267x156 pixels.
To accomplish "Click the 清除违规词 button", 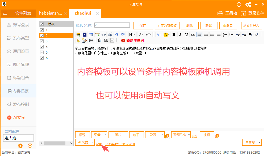I will click(133, 40).
